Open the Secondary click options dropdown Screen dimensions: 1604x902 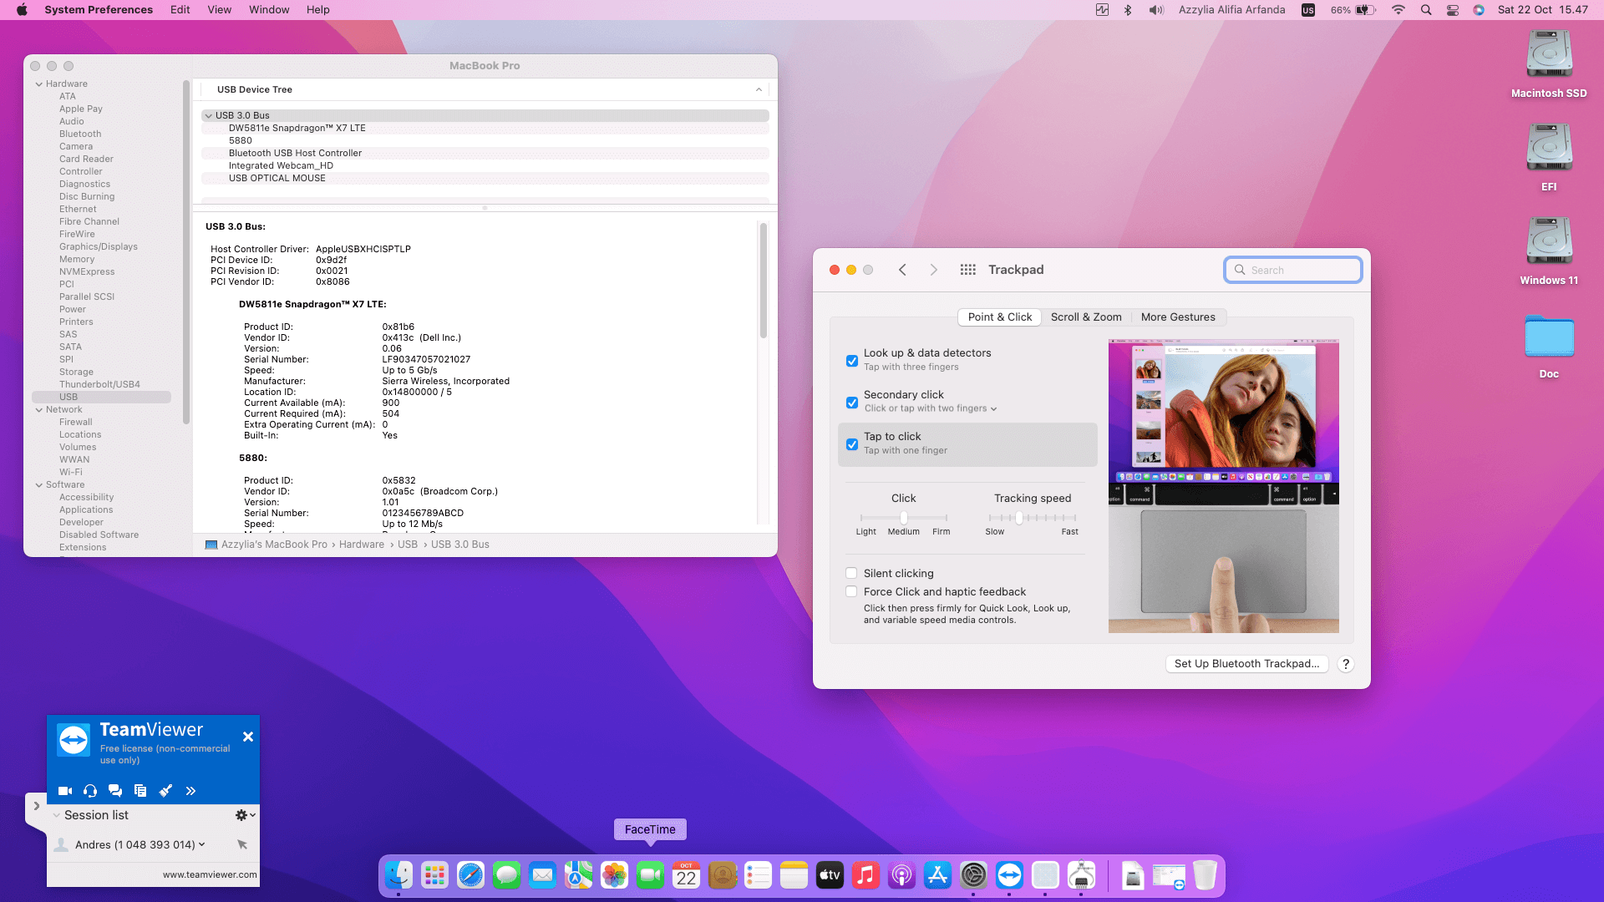point(931,408)
